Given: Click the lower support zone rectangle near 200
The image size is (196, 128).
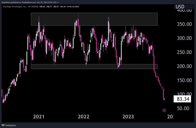Looking at the screenshot, I should (x=94, y=66).
